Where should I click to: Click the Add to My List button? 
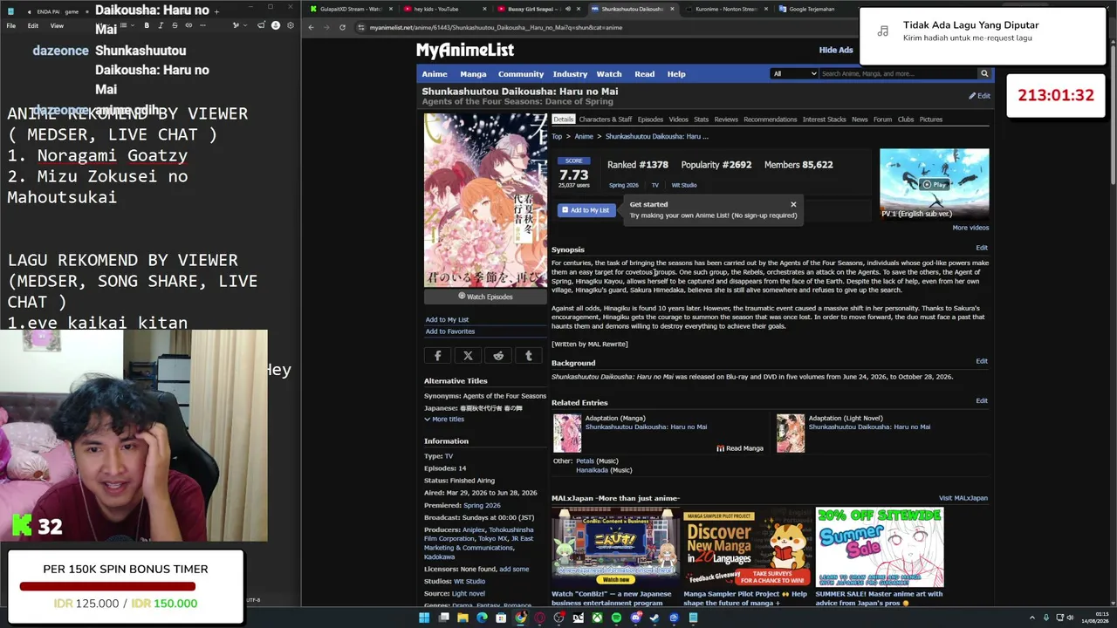click(x=586, y=210)
